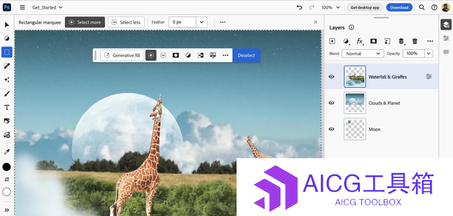Viewport: 453px width, 216px height.
Task: Click the adjustment layer icon in contextual bar
Action: 188,55
